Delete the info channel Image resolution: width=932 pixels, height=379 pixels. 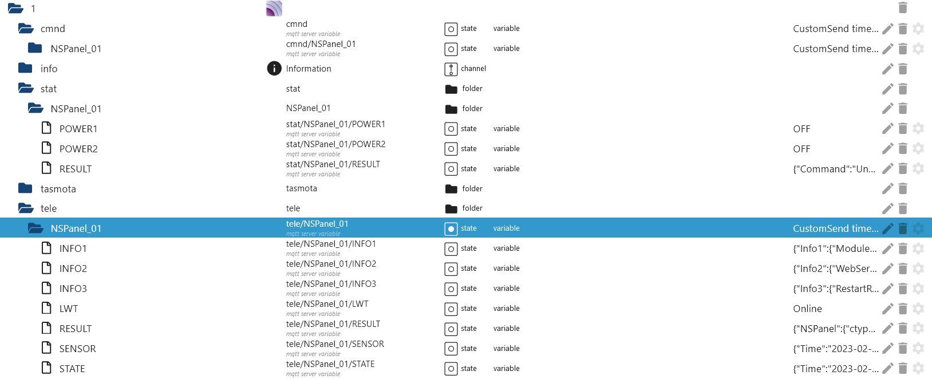903,69
